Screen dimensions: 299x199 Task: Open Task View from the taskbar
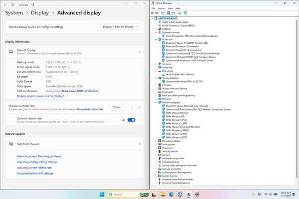point(154,195)
